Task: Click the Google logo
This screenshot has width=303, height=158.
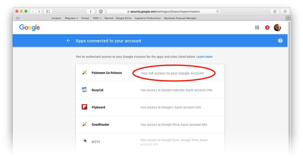Action: (x=30, y=27)
